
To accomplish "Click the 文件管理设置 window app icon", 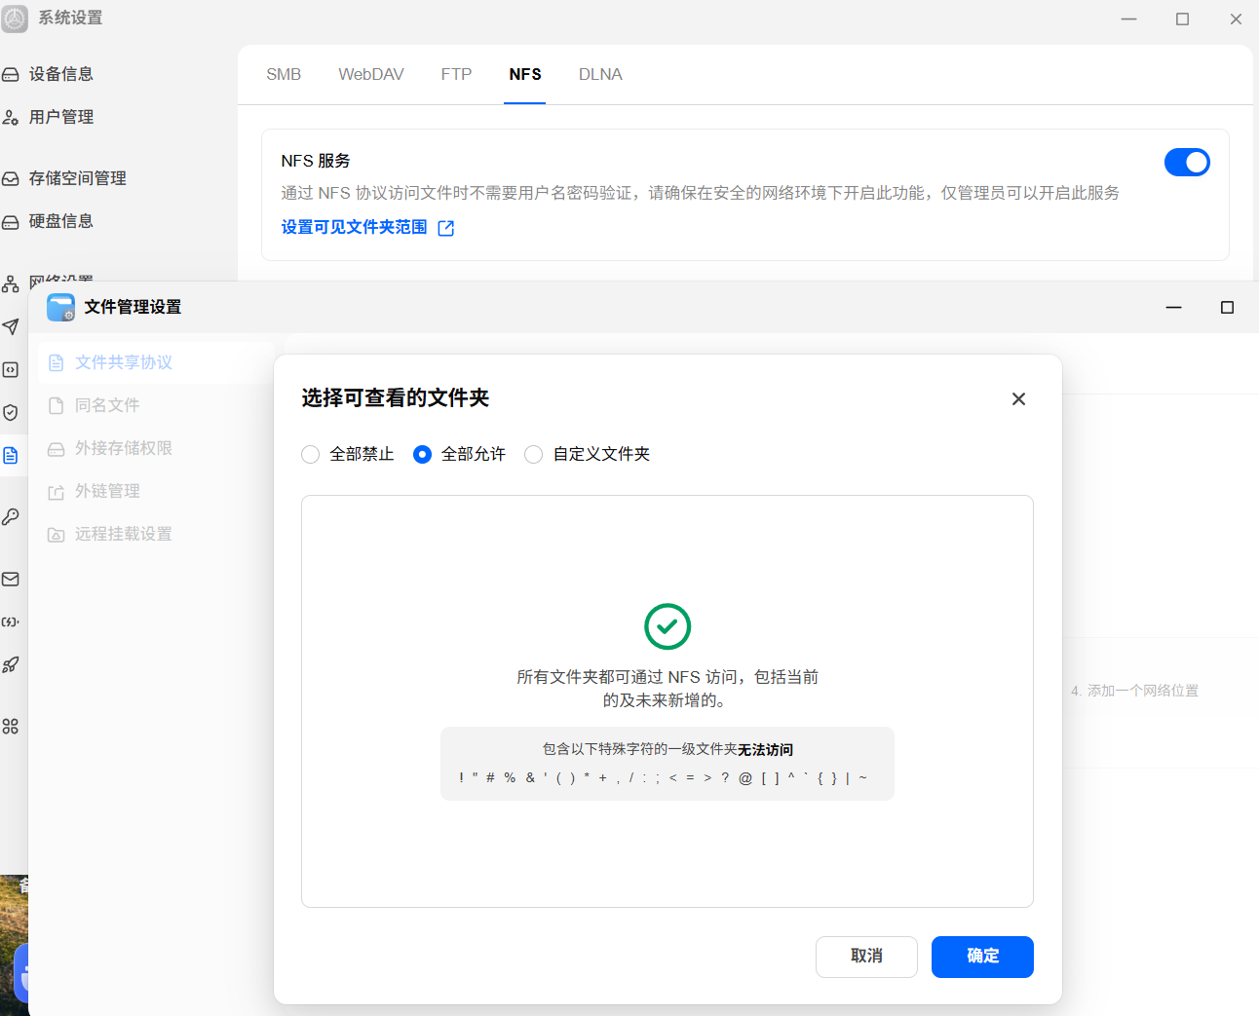I will click(x=61, y=308).
